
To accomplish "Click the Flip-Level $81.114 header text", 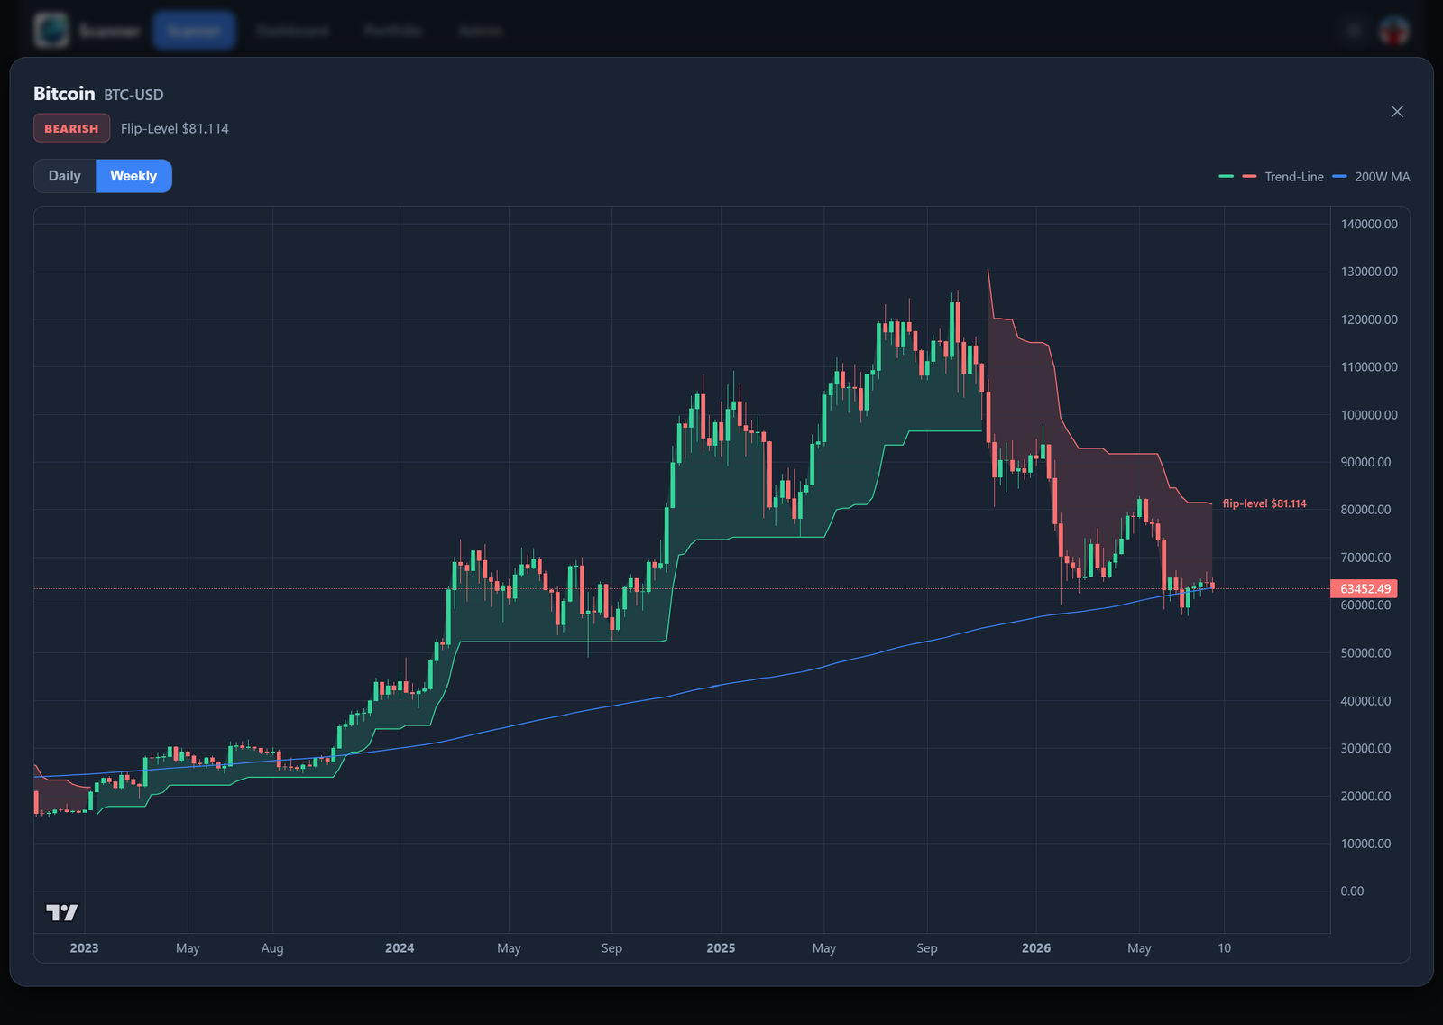I will coord(174,128).
